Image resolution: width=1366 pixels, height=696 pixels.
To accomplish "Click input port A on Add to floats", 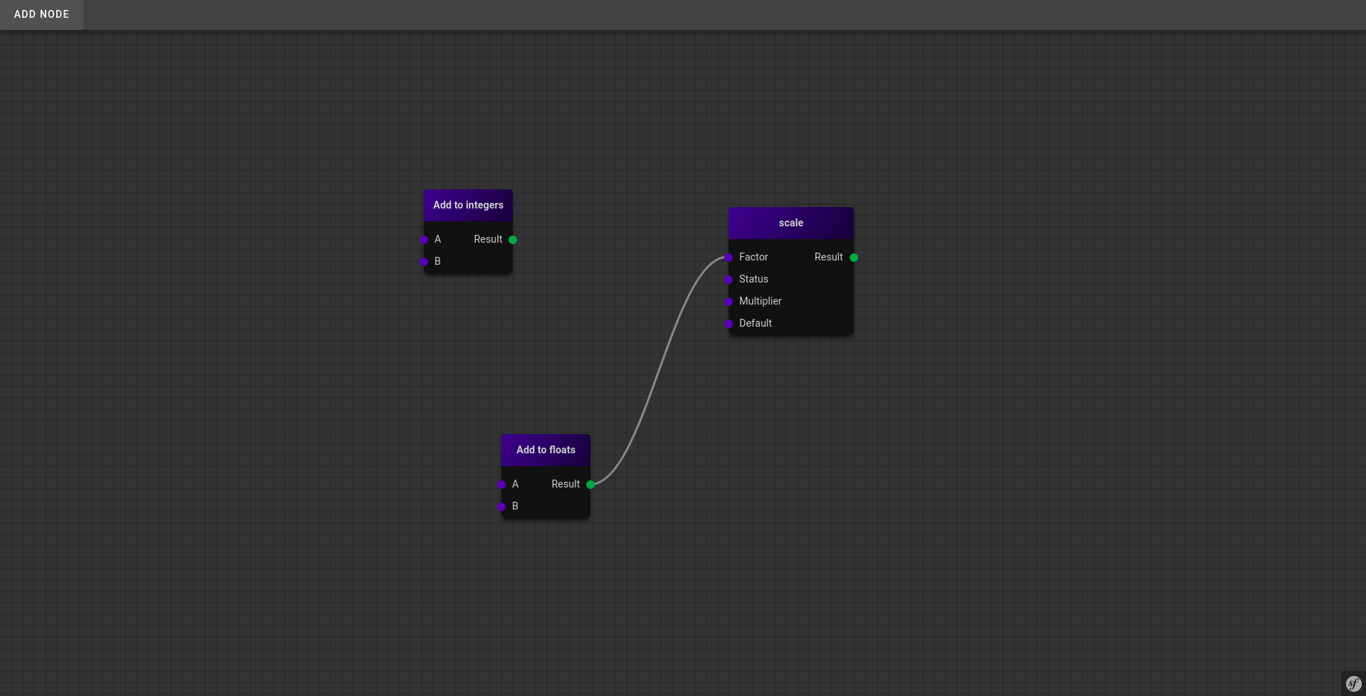I will coord(501,485).
